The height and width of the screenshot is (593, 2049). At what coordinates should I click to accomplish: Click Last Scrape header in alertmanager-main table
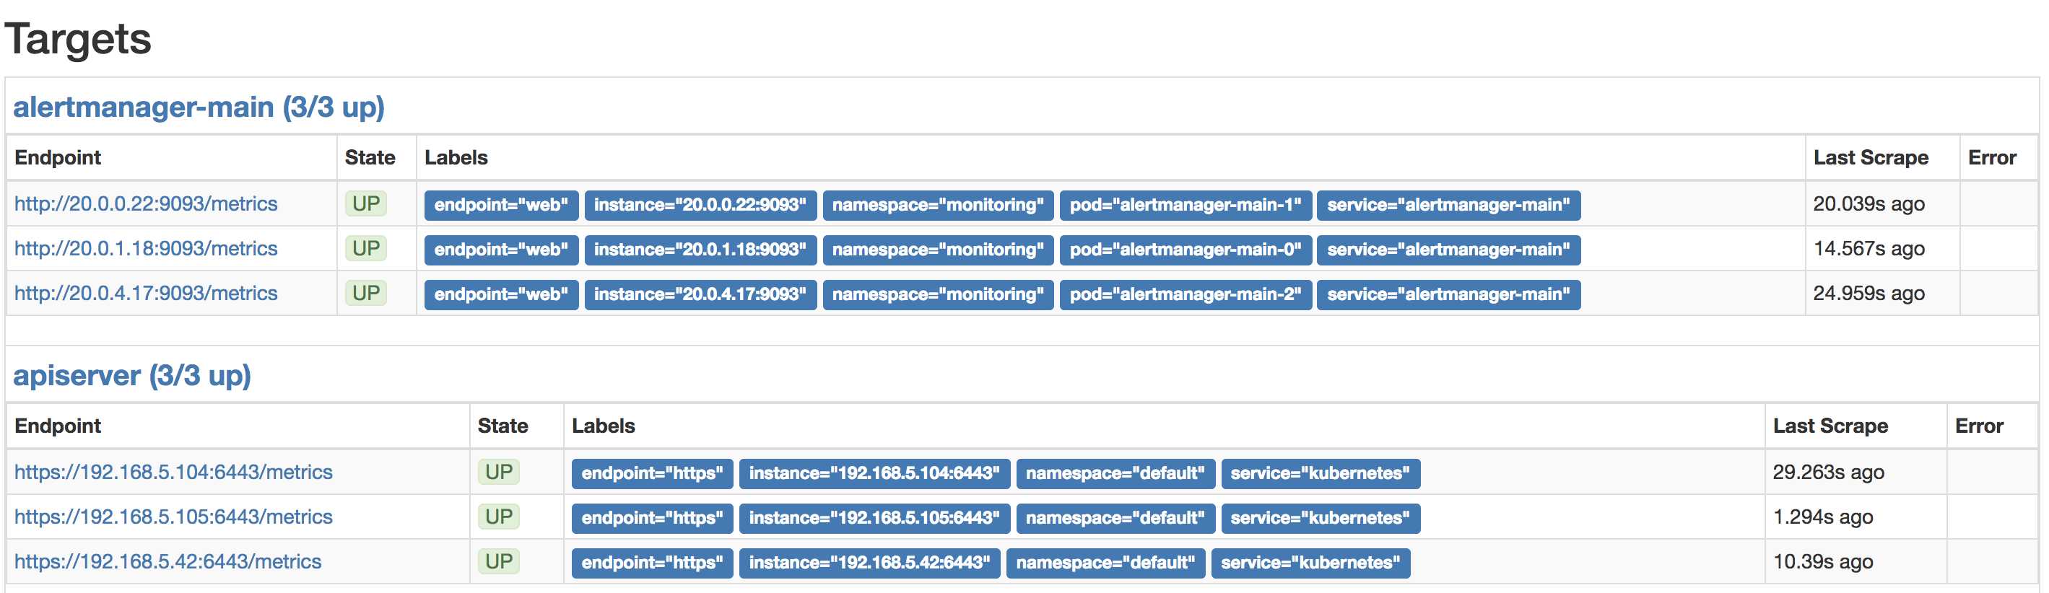[x=1871, y=157]
